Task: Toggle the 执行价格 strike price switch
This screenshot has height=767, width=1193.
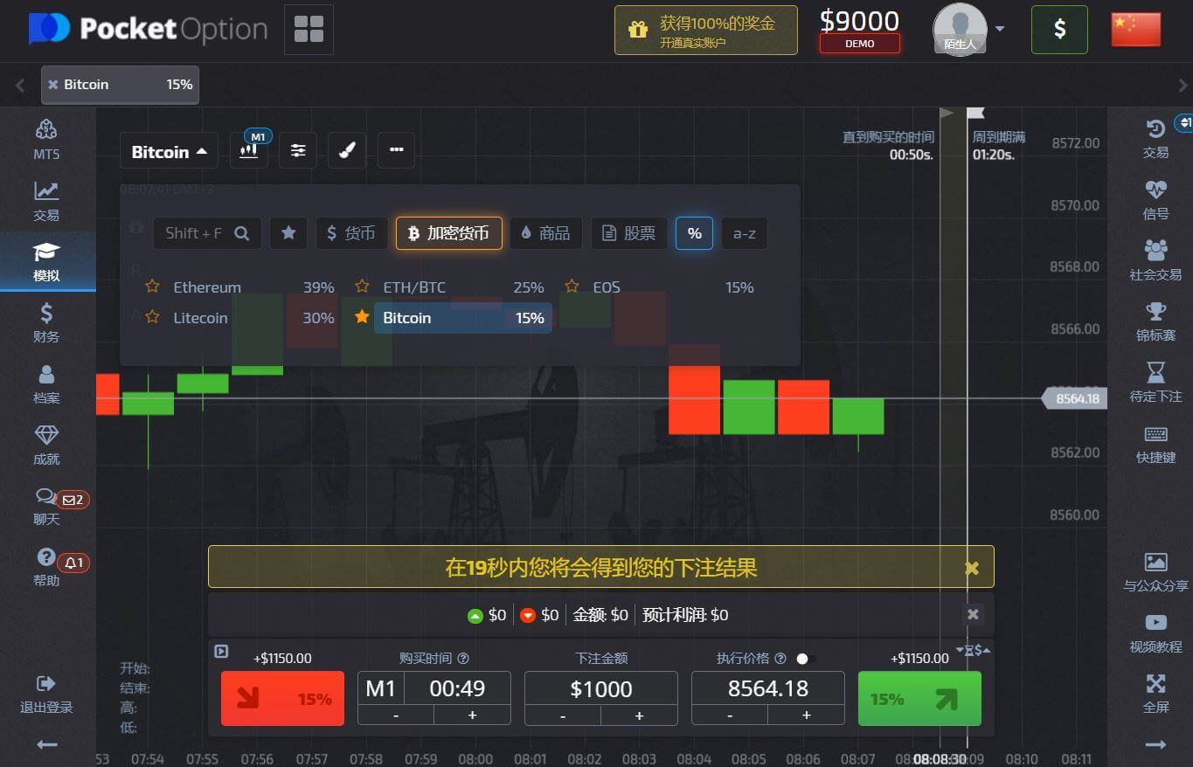Action: (806, 659)
